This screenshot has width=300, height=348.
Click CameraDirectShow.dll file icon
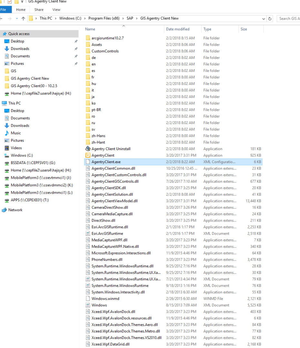(88, 208)
